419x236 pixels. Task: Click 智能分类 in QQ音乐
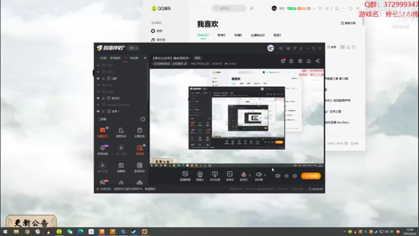point(348,23)
